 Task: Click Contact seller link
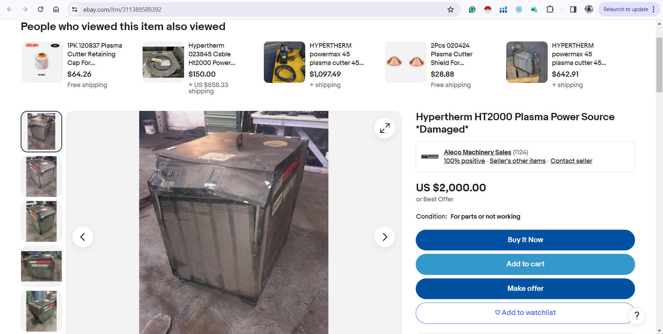[571, 161]
